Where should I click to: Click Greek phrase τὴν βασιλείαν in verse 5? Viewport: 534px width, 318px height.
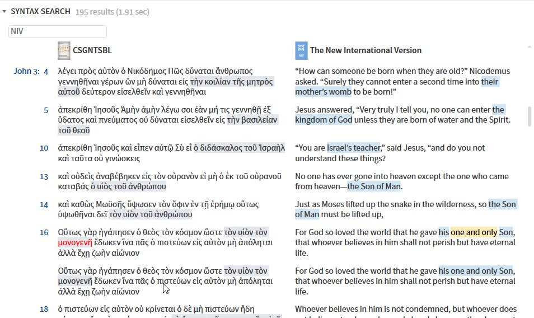click(252, 120)
